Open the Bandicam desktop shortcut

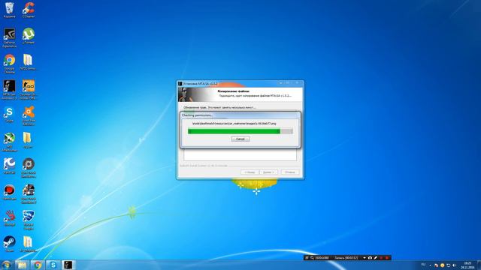[9, 192]
